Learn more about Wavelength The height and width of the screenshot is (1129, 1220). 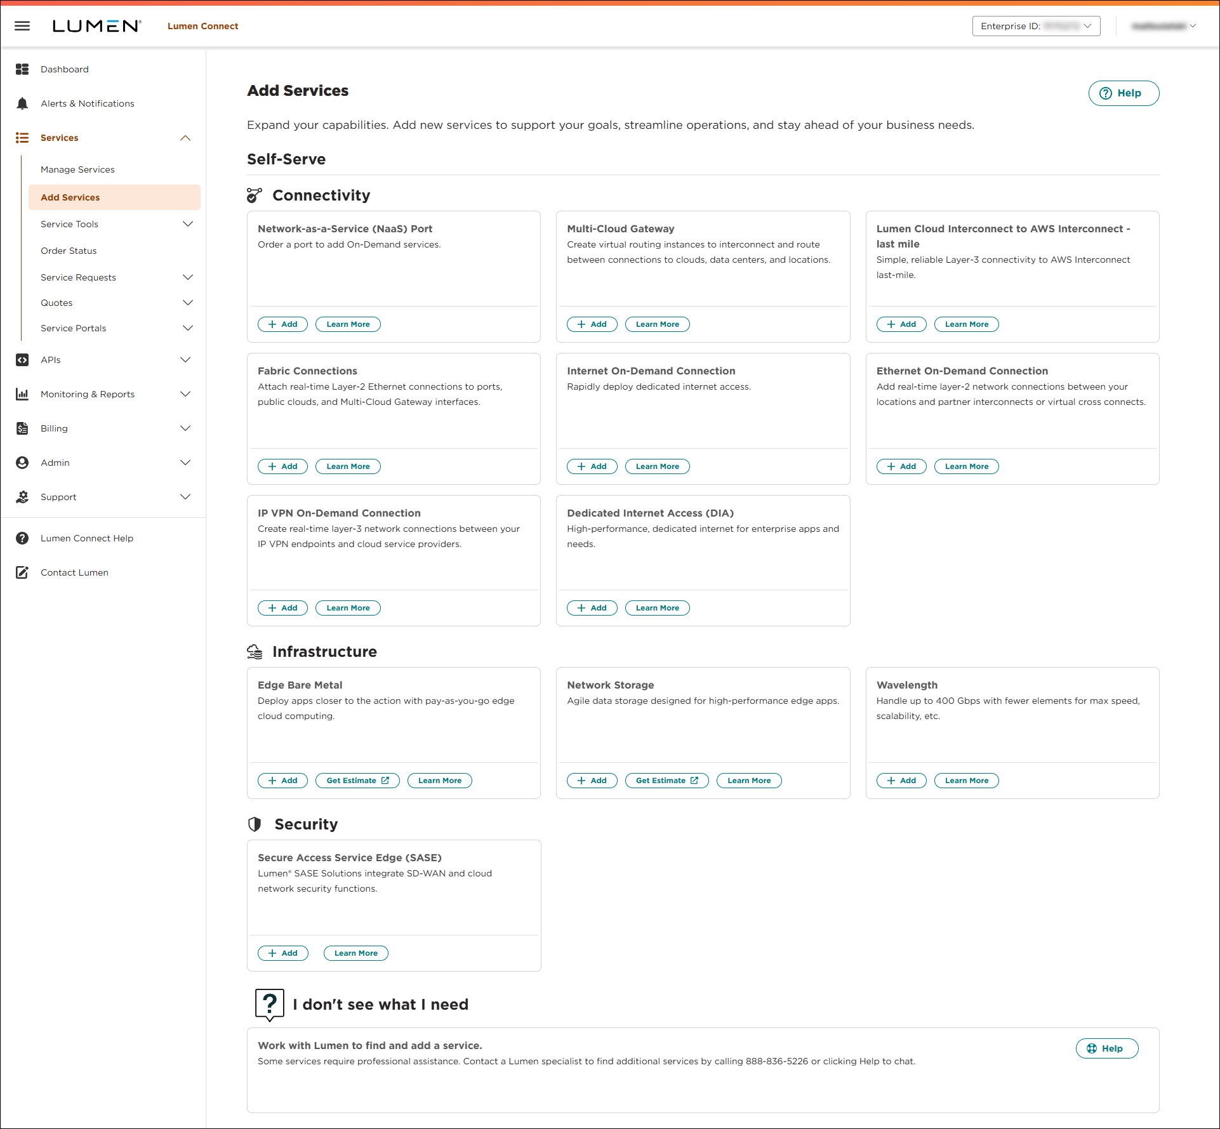pos(967,781)
